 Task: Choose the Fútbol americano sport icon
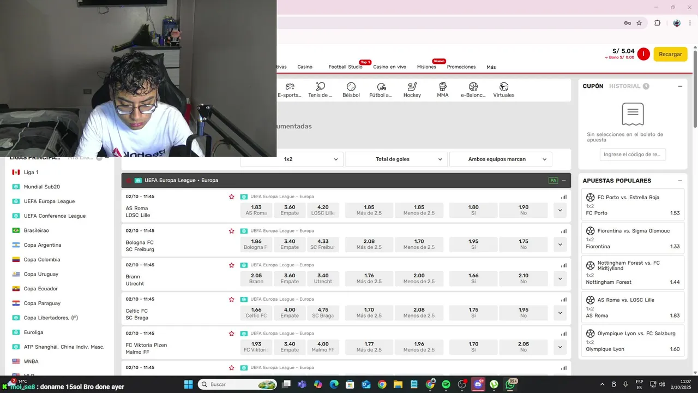(381, 90)
